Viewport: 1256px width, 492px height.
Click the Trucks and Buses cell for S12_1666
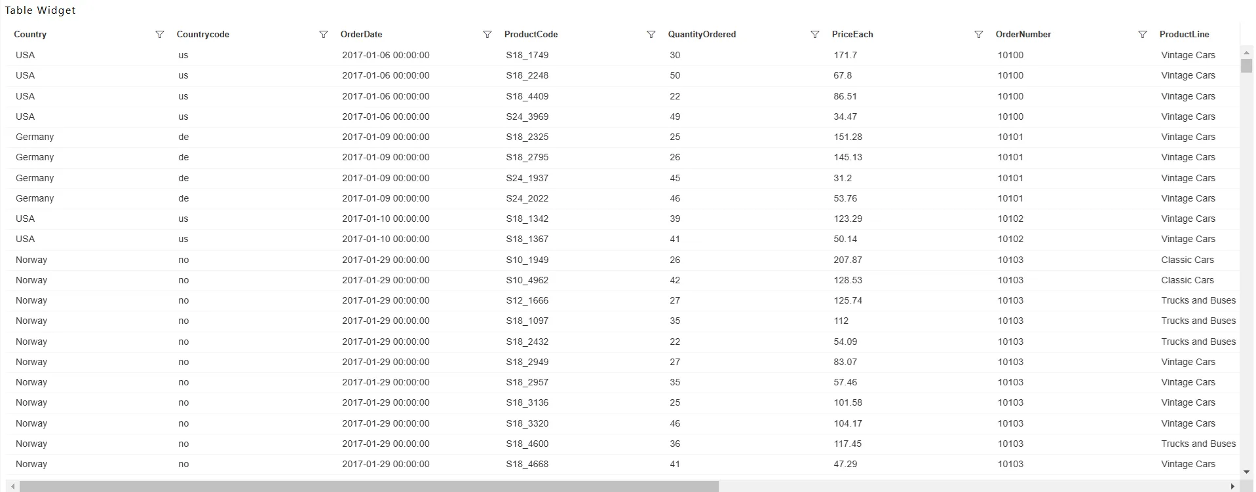1198,300
